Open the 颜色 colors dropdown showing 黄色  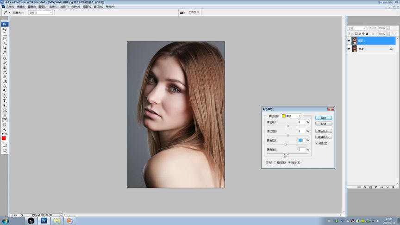tap(292, 116)
